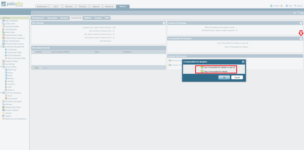The width and height of the screenshot is (304, 150).
Task: Select the HSM sub-tab
Action: pyautogui.click(x=107, y=18)
